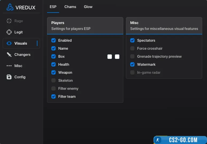
Task: Switch to the Glow tab
Action: pos(88,7)
